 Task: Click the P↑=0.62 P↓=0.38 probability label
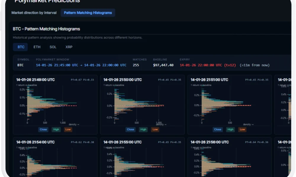pyautogui.click(x=82, y=142)
